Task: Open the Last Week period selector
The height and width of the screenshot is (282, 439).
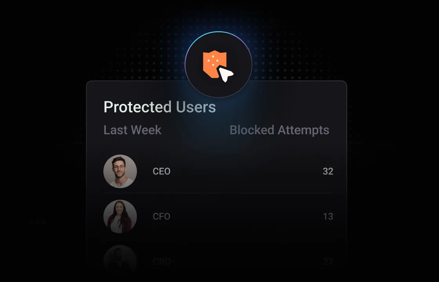Action: click(x=132, y=130)
